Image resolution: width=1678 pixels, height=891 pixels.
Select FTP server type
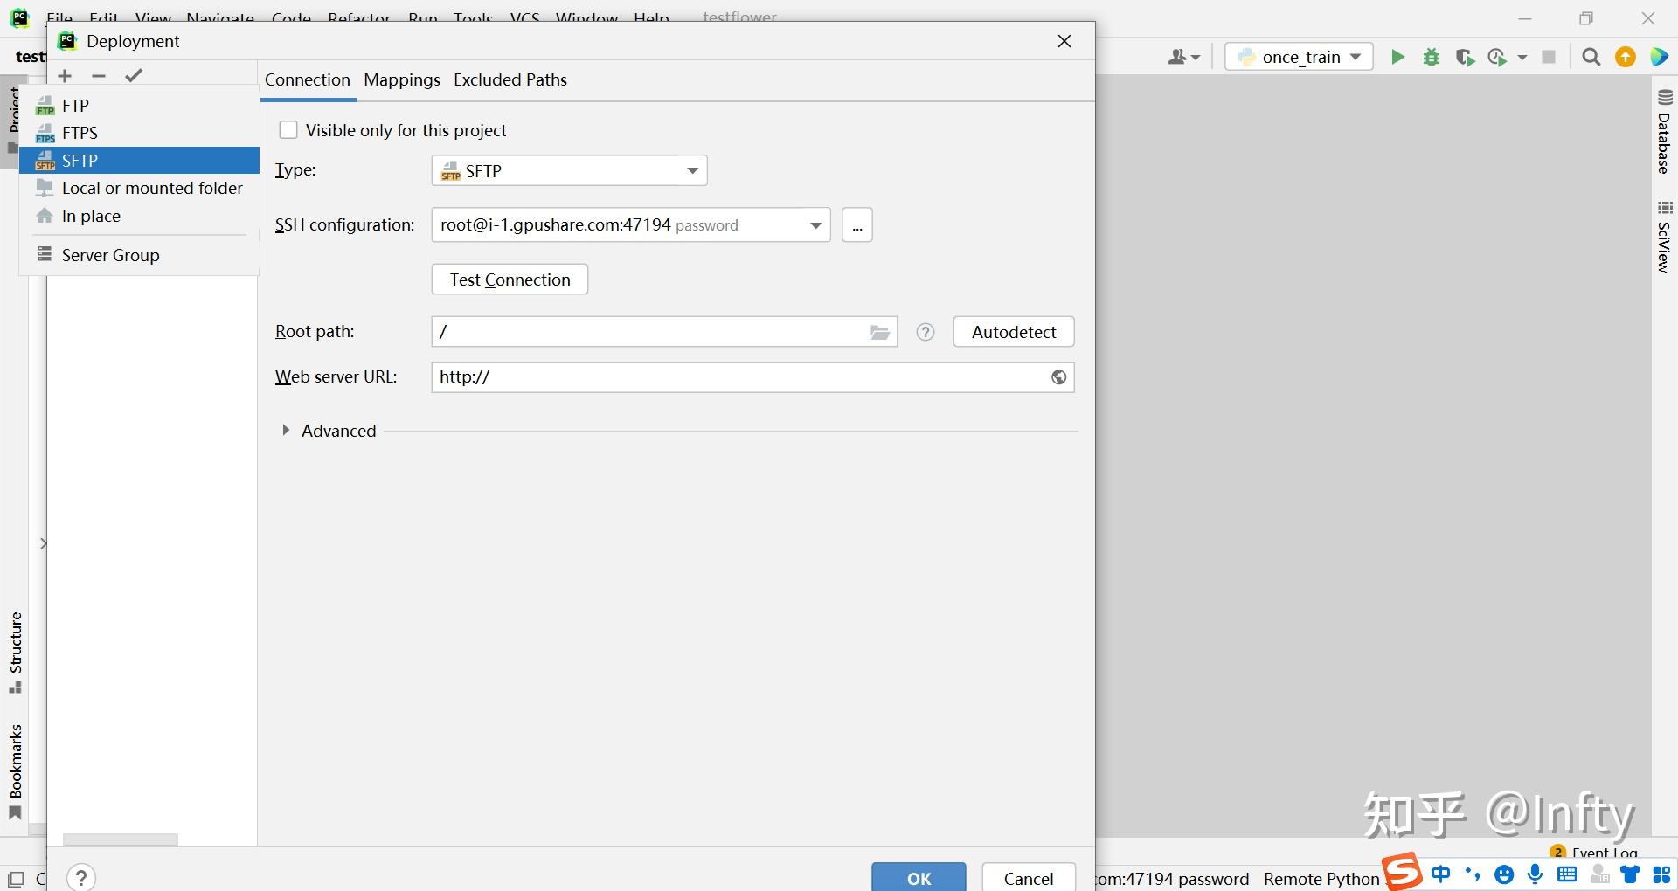[x=140, y=106]
